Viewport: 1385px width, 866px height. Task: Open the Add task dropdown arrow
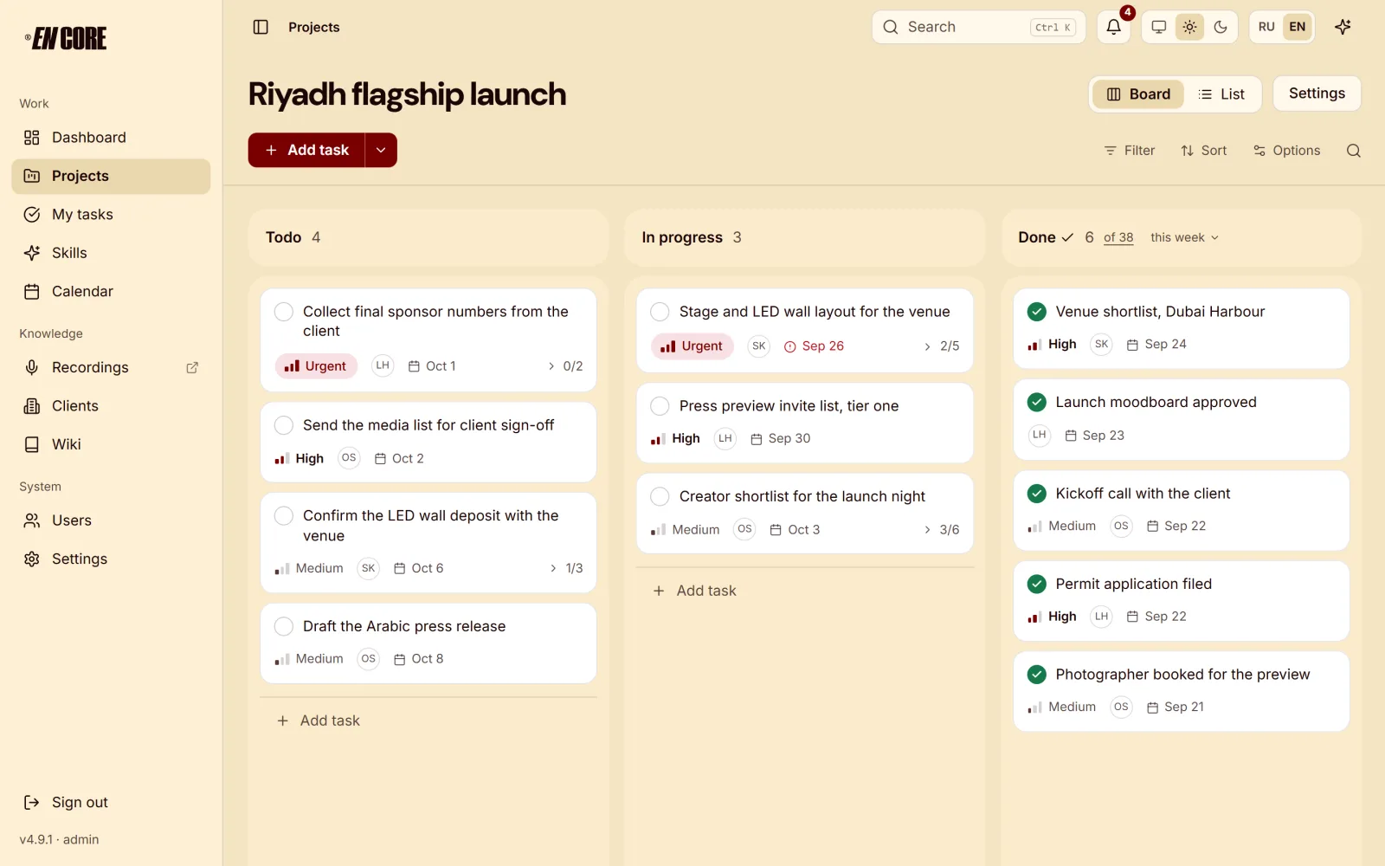point(381,150)
